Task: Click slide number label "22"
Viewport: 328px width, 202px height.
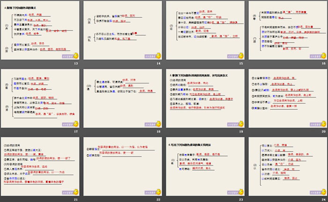Action: point(158,200)
